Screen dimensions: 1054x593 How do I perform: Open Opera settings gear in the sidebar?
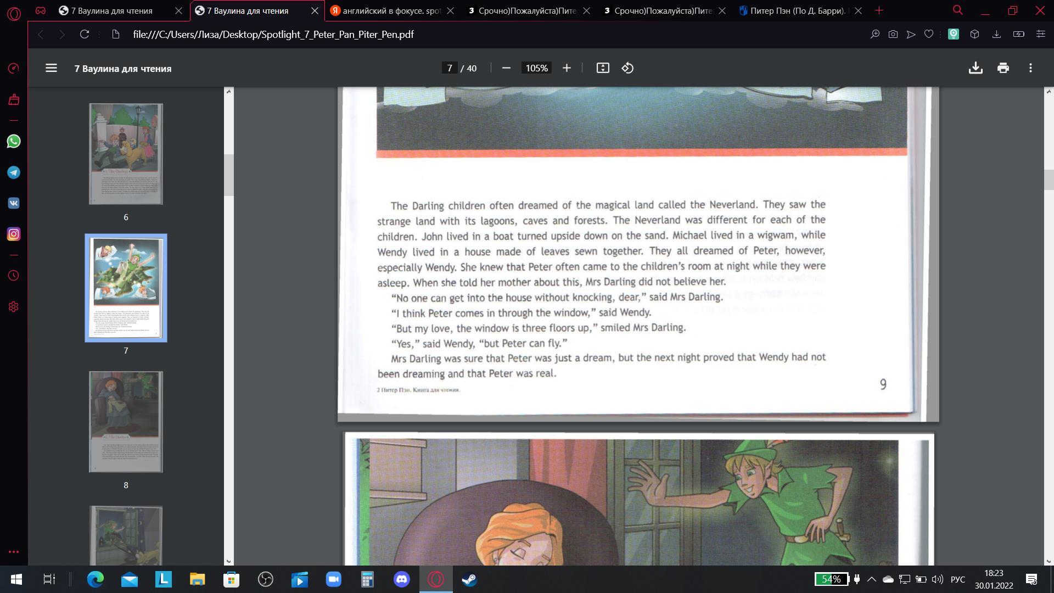coord(14,307)
